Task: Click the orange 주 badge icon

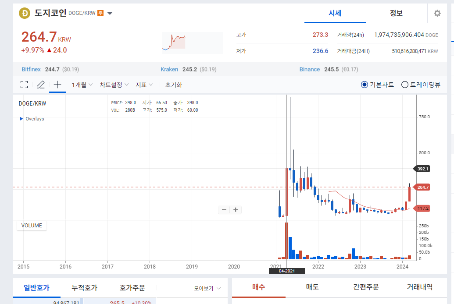Action: [x=100, y=13]
